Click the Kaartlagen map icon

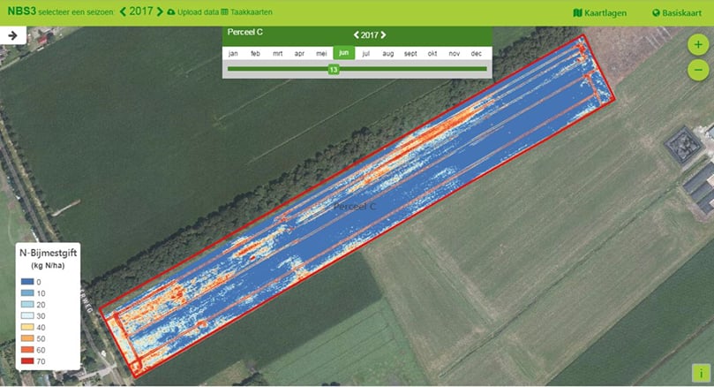[577, 12]
